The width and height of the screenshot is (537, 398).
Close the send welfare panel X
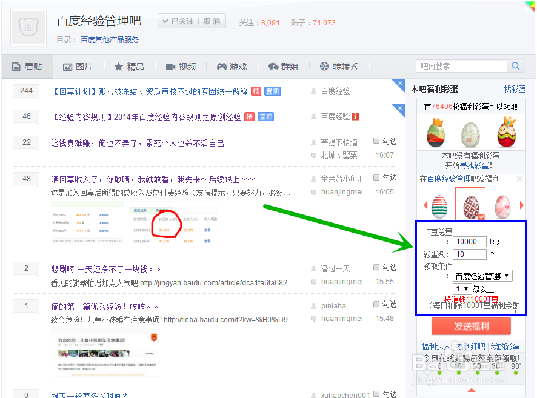pyautogui.click(x=519, y=179)
